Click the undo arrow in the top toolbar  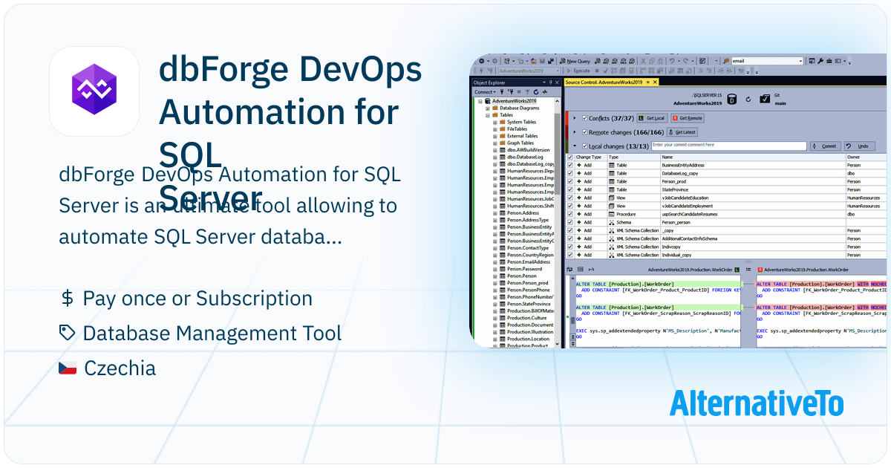(671, 61)
